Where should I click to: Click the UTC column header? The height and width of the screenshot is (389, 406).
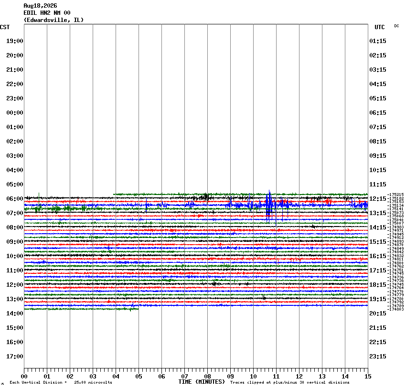(380, 27)
